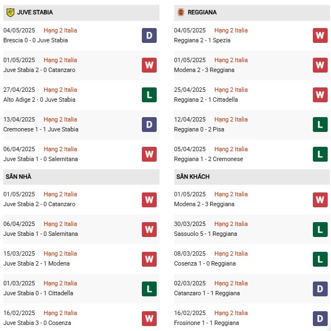Image resolution: width=331 pixels, height=331 pixels.
Task: Click the L badge for Juve Stabia 0-1 Cittadella
Action: (x=149, y=289)
